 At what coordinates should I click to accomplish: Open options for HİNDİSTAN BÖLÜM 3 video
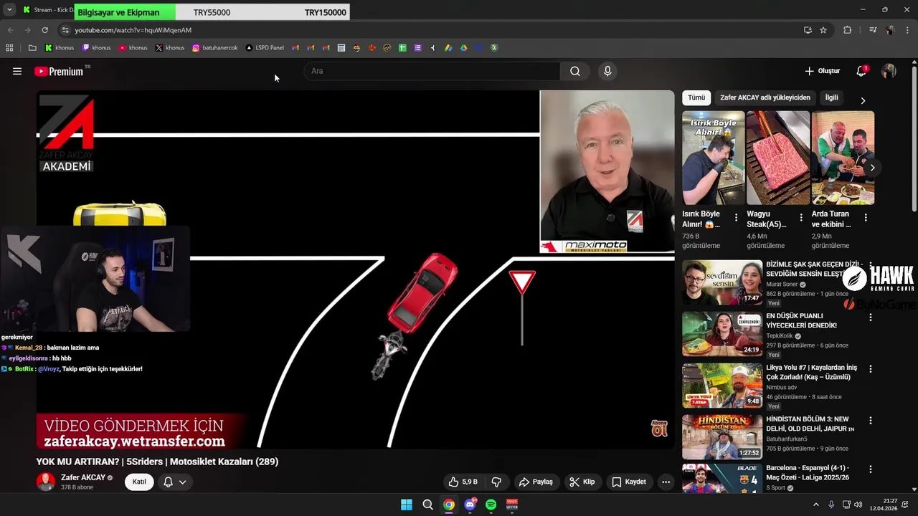tap(871, 421)
